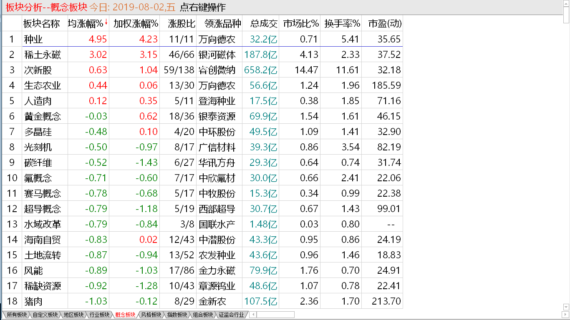Click the 概念板块 tab
This screenshot has width=570, height=320.
tap(125, 315)
